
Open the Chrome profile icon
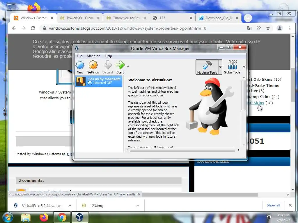(280, 28)
